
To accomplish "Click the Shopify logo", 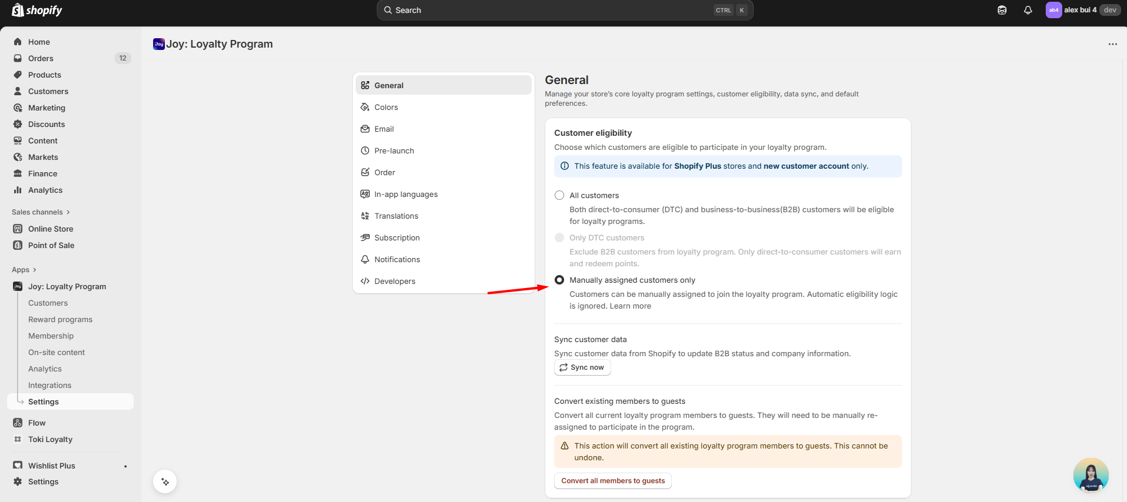I will tap(37, 10).
